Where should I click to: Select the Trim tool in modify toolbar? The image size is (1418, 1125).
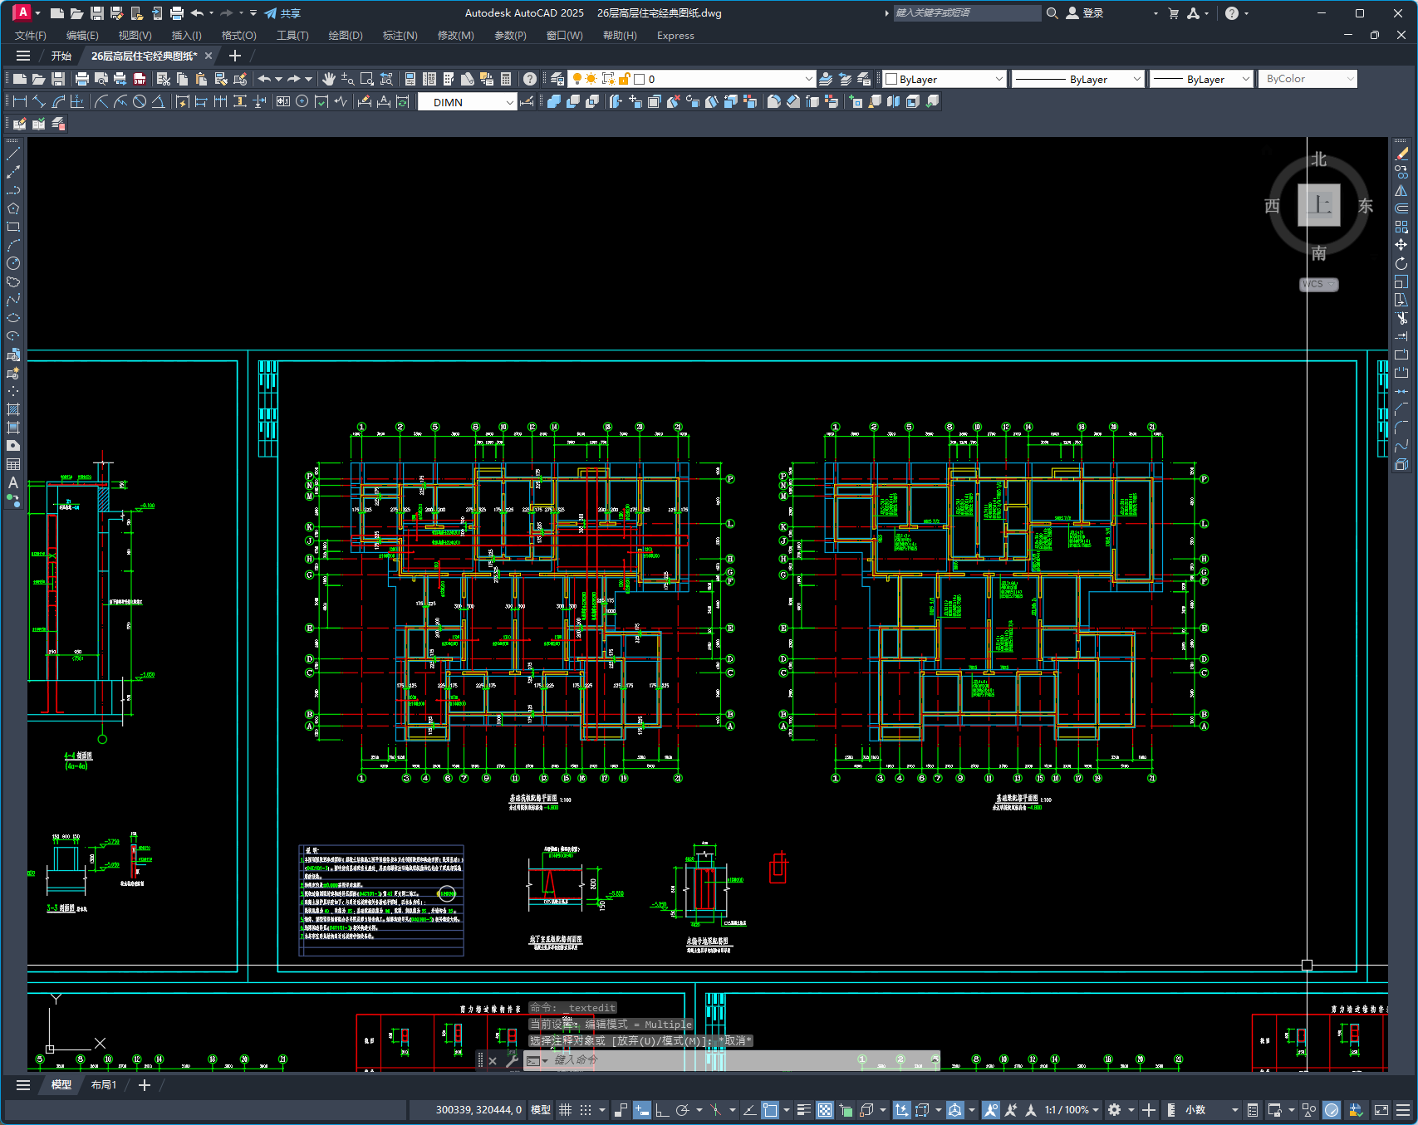click(1401, 318)
